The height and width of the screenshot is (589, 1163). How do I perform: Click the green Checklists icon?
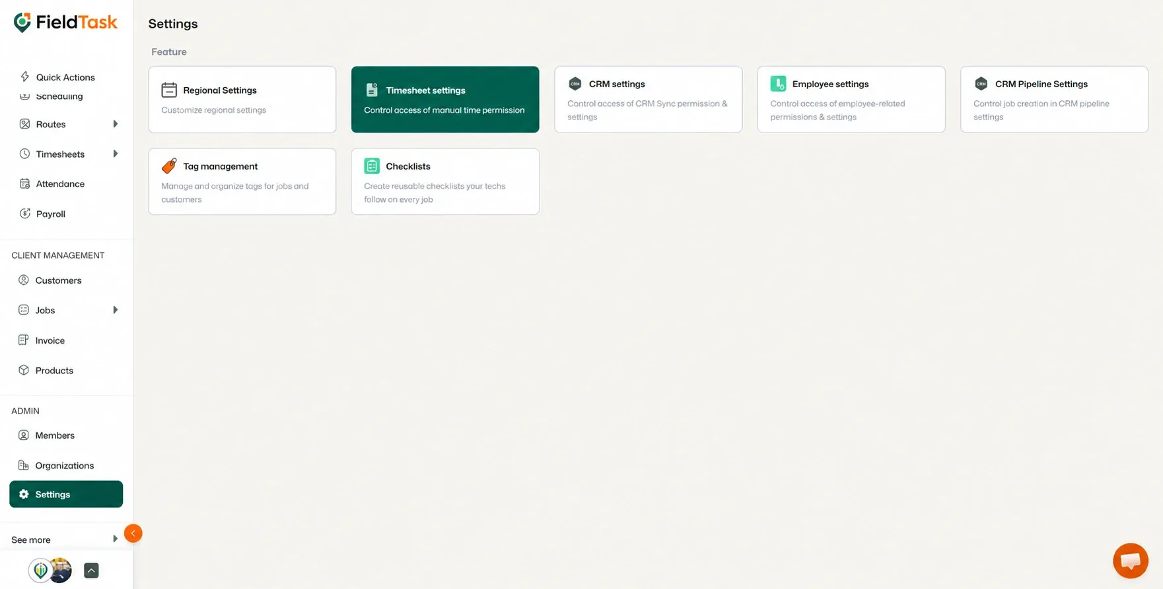point(372,166)
